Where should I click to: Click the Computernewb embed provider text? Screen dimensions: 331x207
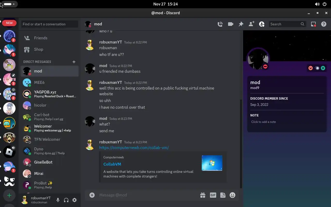coord(114,157)
